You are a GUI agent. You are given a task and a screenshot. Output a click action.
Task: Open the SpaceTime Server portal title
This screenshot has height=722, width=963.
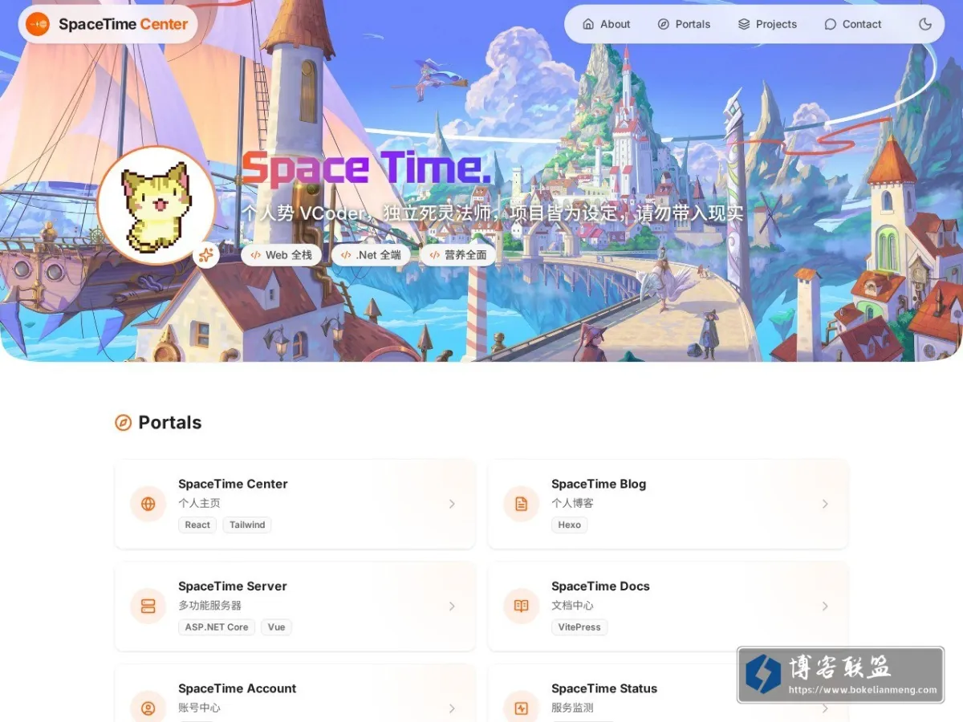(x=233, y=586)
